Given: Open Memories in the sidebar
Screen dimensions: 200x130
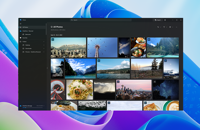Looking at the screenshot, I should [32, 35].
